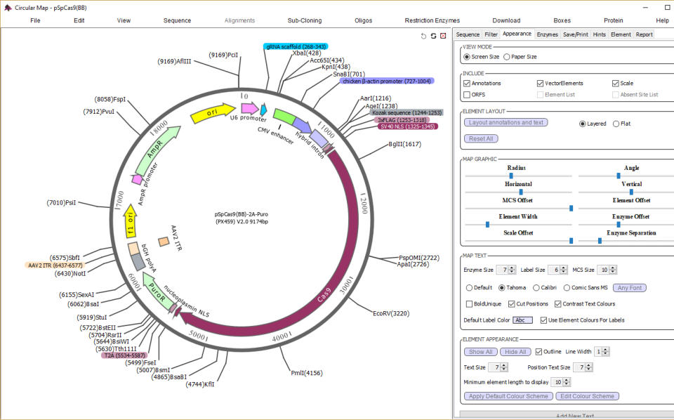Toggle the Cut Positions checkbox
The image size is (674, 420).
pyautogui.click(x=512, y=304)
